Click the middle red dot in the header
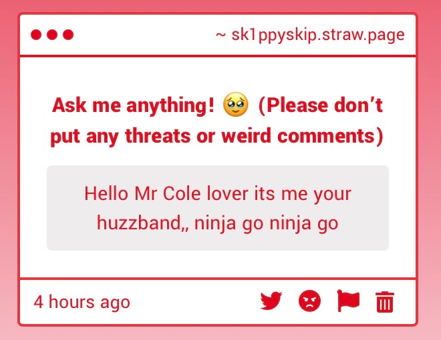This screenshot has height=340, width=441. (x=52, y=35)
